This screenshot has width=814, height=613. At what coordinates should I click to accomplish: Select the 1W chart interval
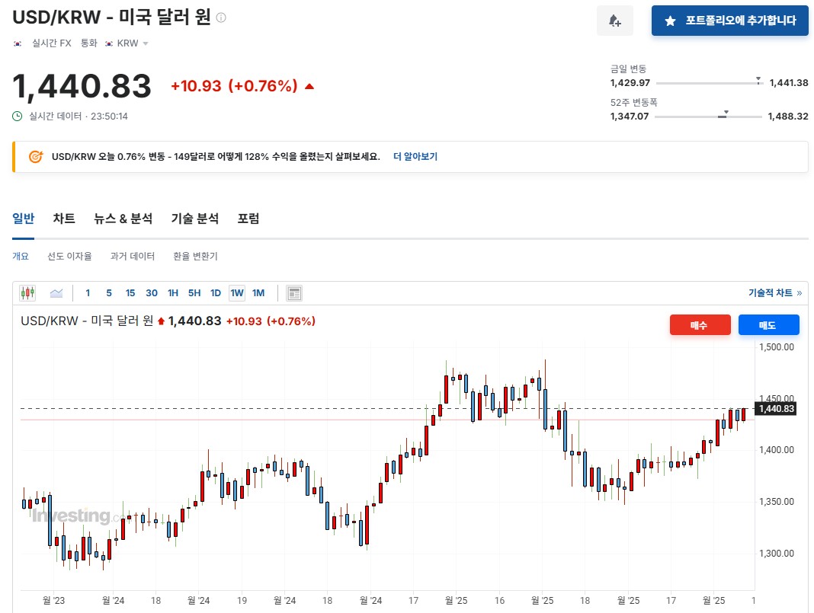pos(237,293)
